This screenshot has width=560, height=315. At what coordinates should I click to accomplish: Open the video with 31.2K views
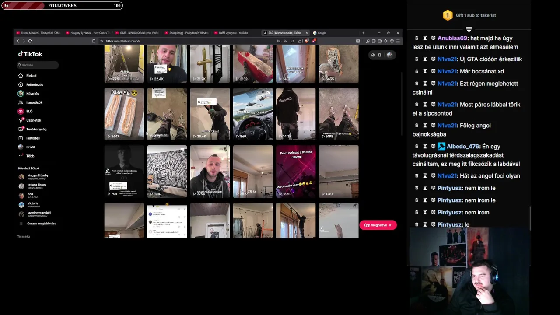pos(210,64)
